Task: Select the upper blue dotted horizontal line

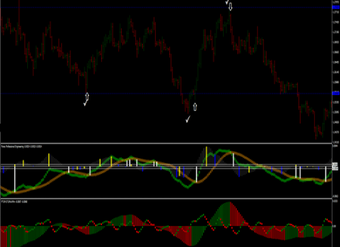Action: point(166,7)
